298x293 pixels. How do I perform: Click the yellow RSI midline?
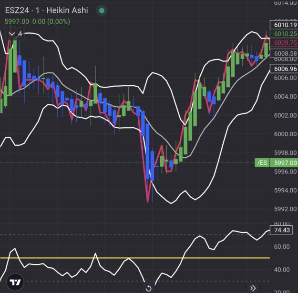coord(135,258)
